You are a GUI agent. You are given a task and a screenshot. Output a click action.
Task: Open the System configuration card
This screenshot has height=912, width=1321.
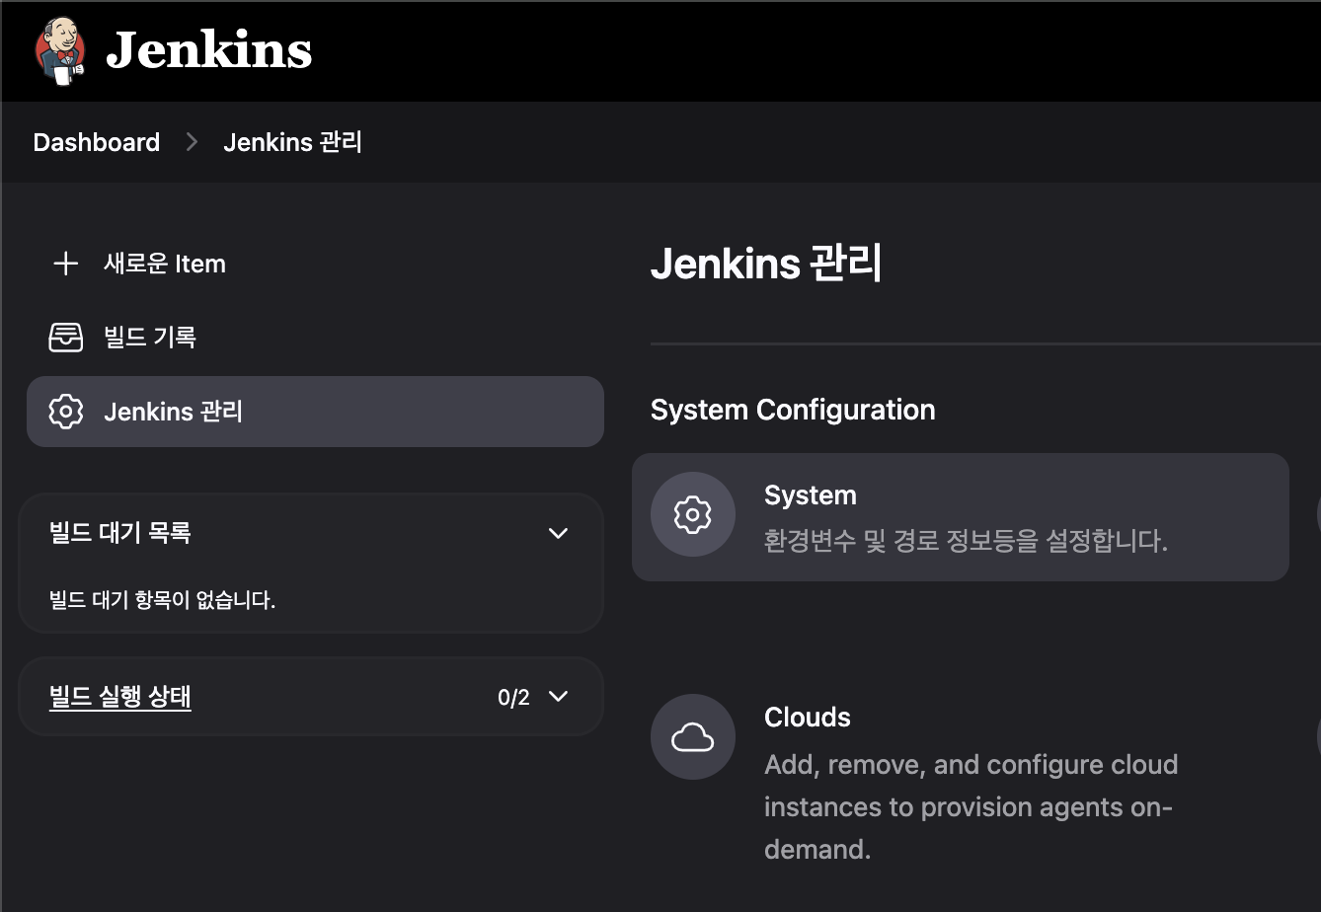[x=960, y=517]
